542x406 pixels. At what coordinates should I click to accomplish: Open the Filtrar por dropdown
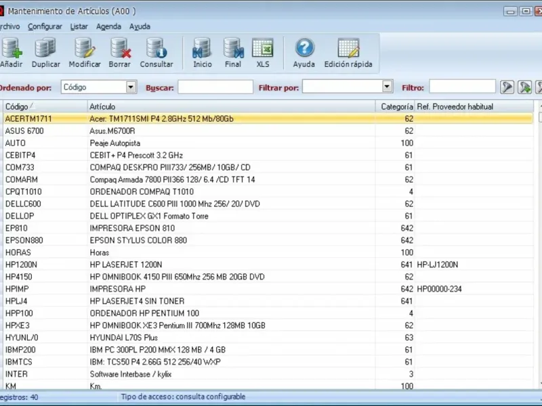coord(388,87)
